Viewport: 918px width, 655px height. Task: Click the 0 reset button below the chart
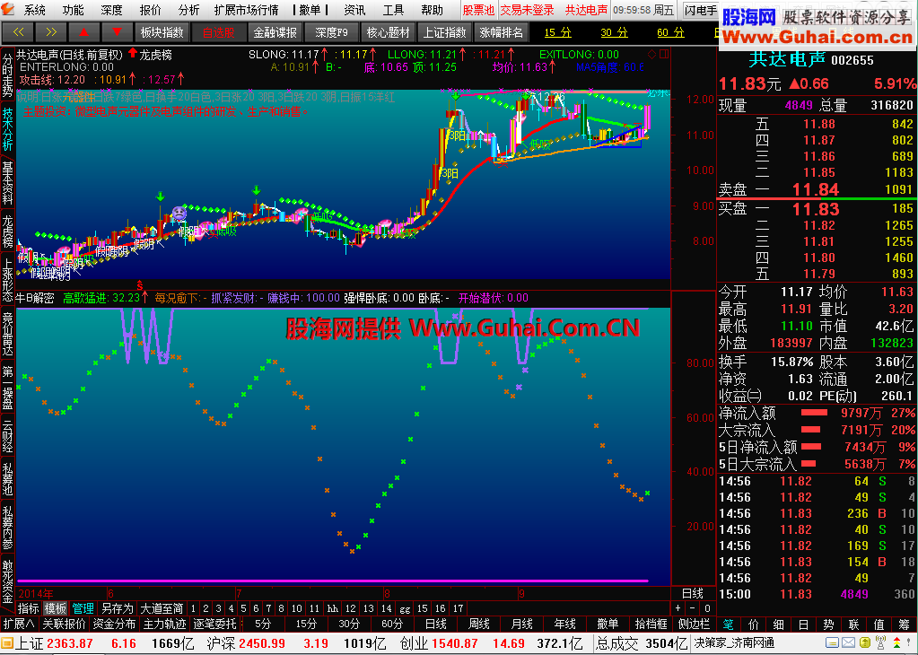707,608
